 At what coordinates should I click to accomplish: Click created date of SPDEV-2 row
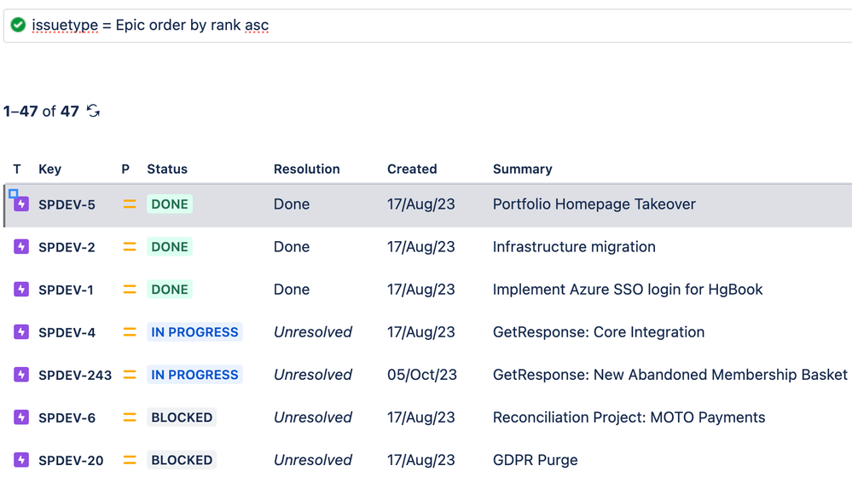tap(420, 247)
